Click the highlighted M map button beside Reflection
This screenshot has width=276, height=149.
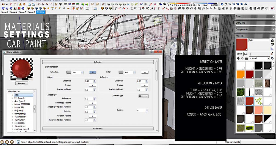coord(93,72)
